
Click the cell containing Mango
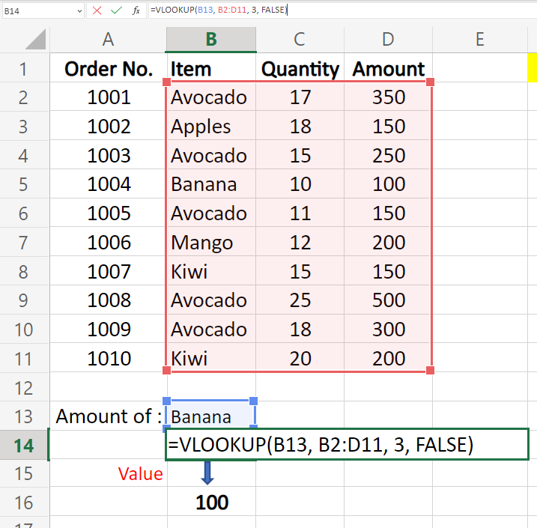pos(210,243)
